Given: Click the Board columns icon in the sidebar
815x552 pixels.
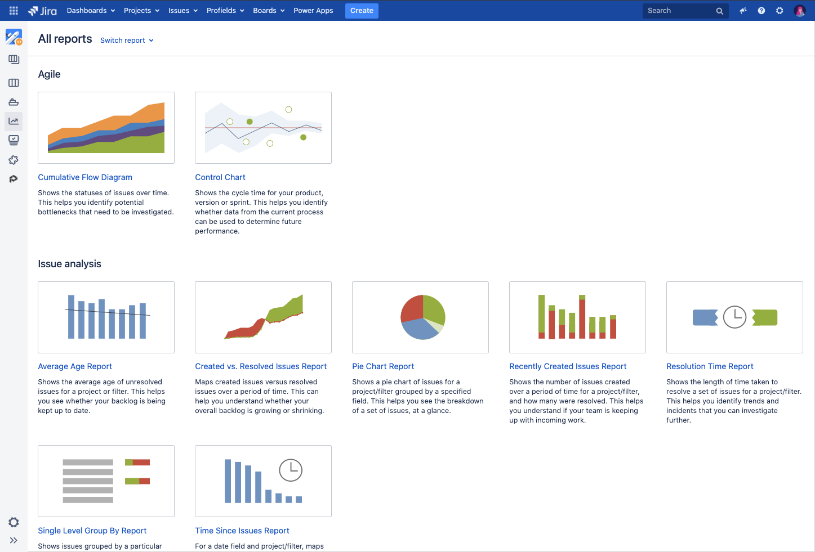Looking at the screenshot, I should point(14,83).
